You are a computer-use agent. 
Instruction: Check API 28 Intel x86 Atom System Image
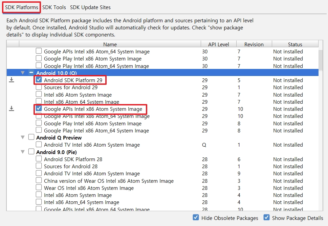click(39, 195)
